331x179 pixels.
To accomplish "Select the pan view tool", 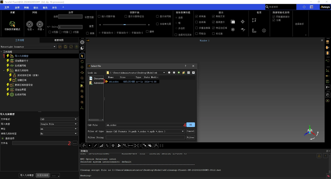I will (x=82, y=67).
